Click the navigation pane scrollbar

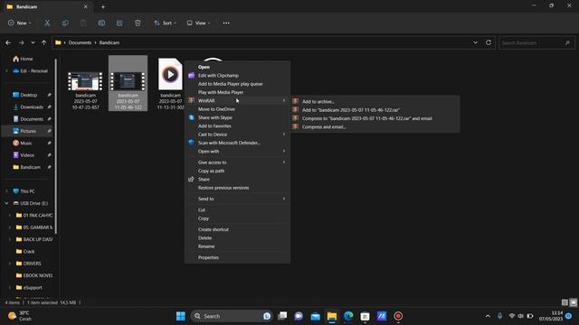[x=56, y=145]
